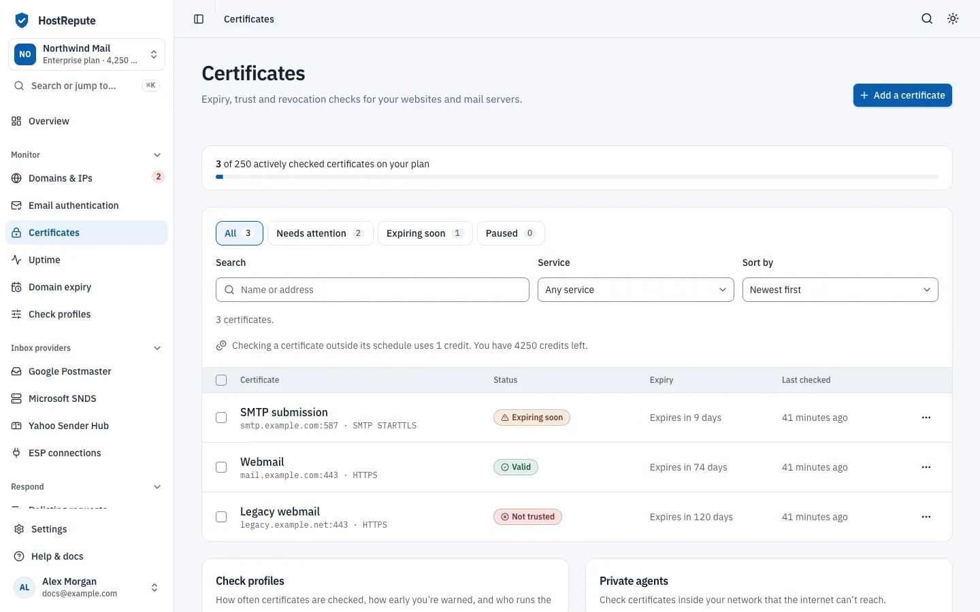Screen dimensions: 980x612
Task: Open the Newest first sort dropdown
Action: [840, 290]
